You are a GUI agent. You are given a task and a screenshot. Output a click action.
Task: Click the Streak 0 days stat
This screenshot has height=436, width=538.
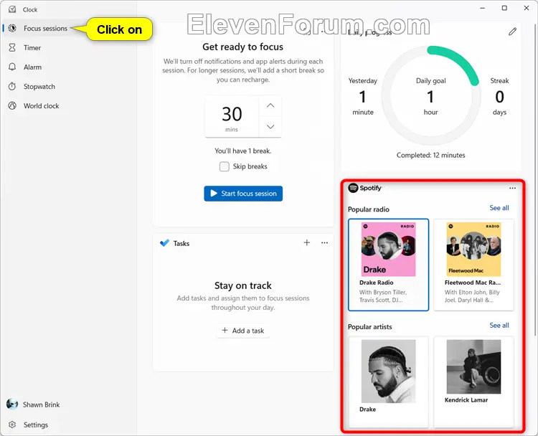click(499, 96)
